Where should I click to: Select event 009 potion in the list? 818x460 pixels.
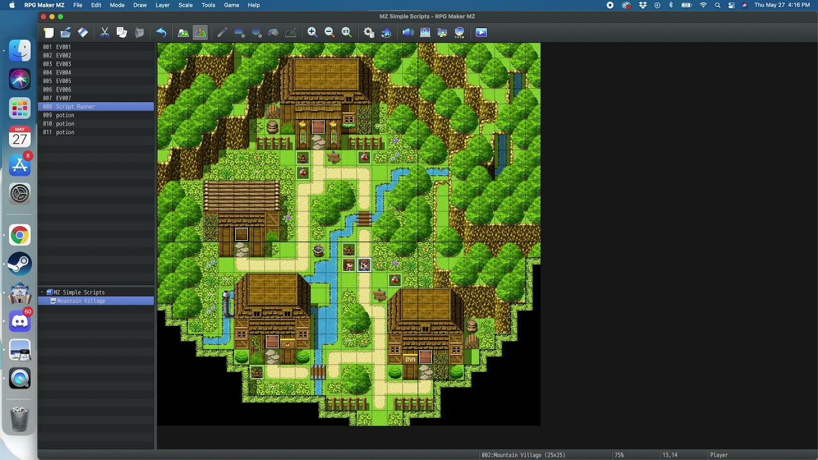96,116
